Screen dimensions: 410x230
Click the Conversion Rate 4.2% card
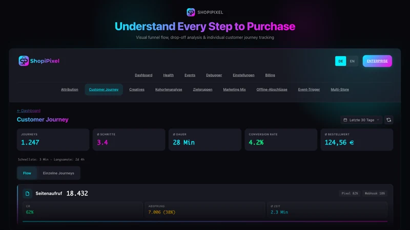click(x=281, y=140)
